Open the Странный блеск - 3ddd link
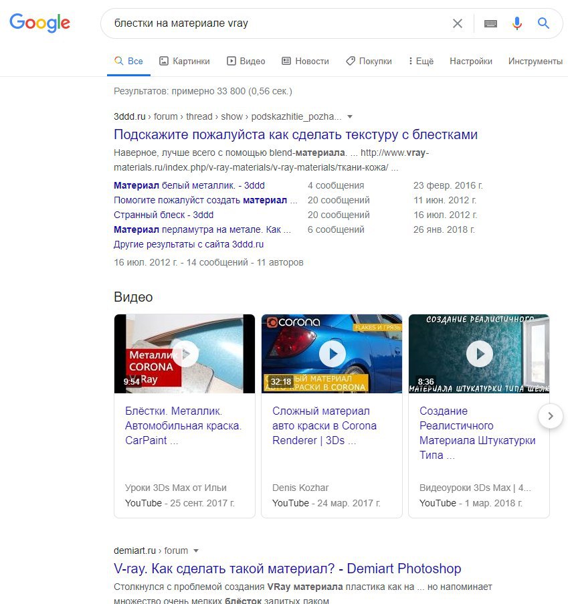This screenshot has width=568, height=604. click(163, 215)
